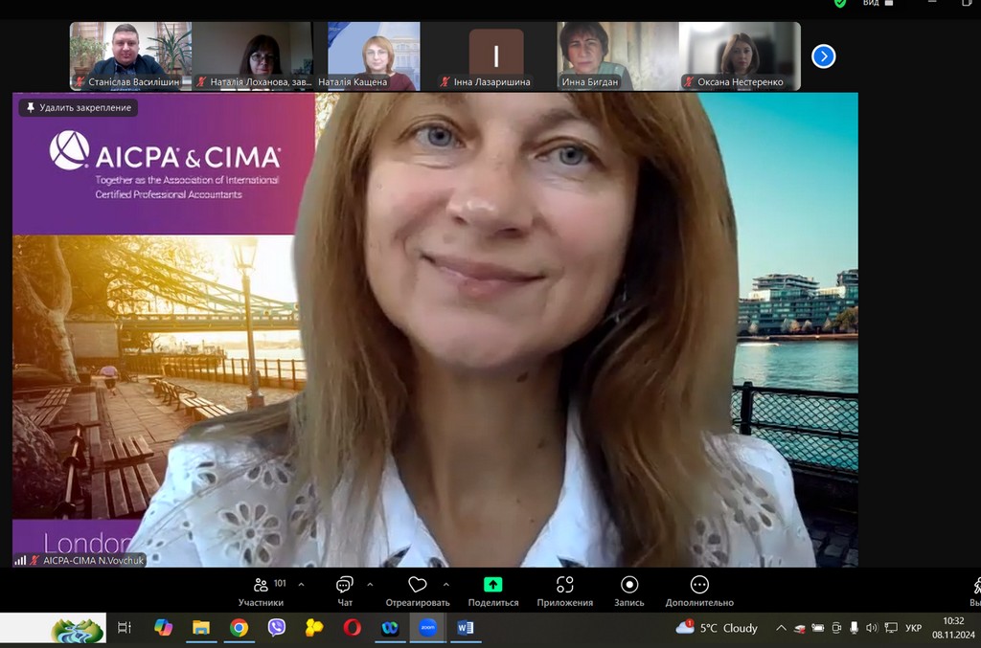The width and height of the screenshot is (981, 648).
Task: Show hidden system tray icons
Action: pos(781,628)
